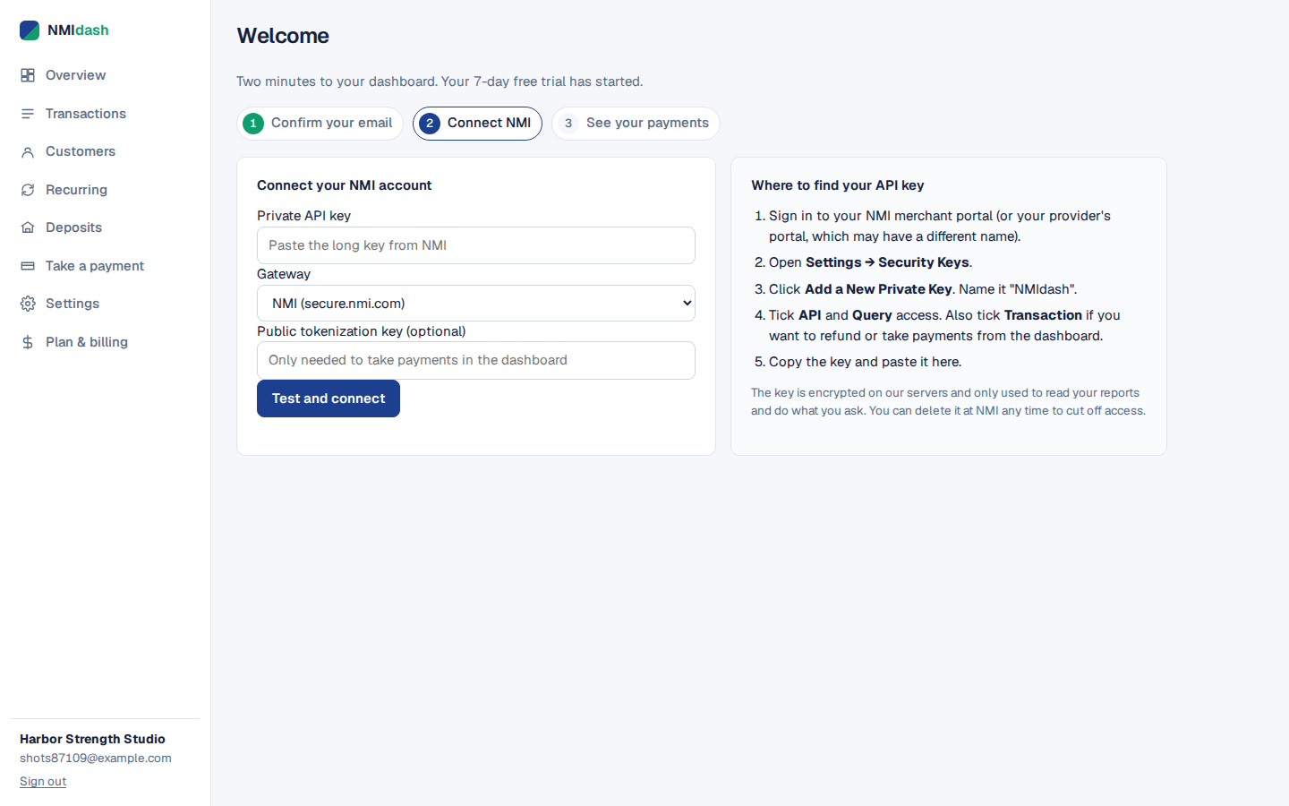Click the Take a payment card icon
The height and width of the screenshot is (806, 1289).
[28, 266]
